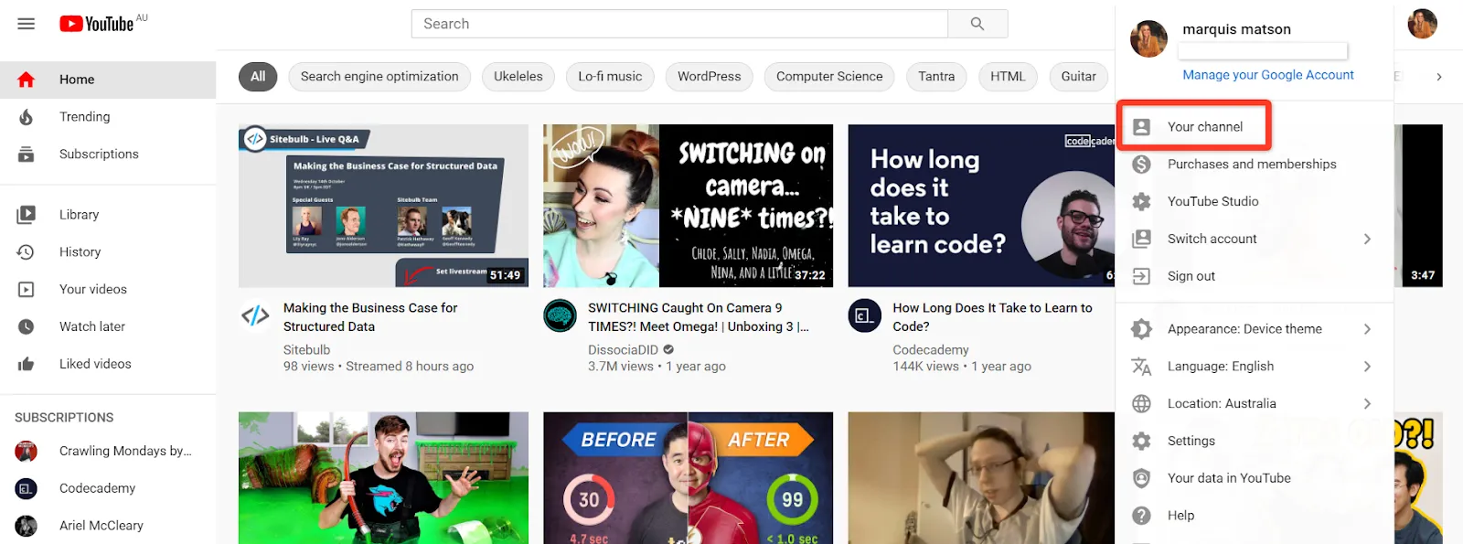
Task: Open Crawling Mondays subscription
Action: pyautogui.click(x=108, y=451)
